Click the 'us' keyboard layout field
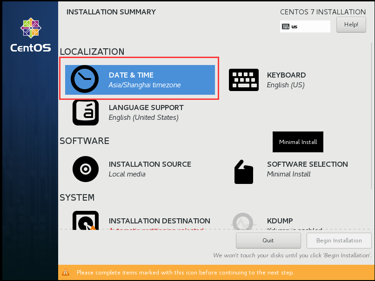 pyautogui.click(x=305, y=26)
